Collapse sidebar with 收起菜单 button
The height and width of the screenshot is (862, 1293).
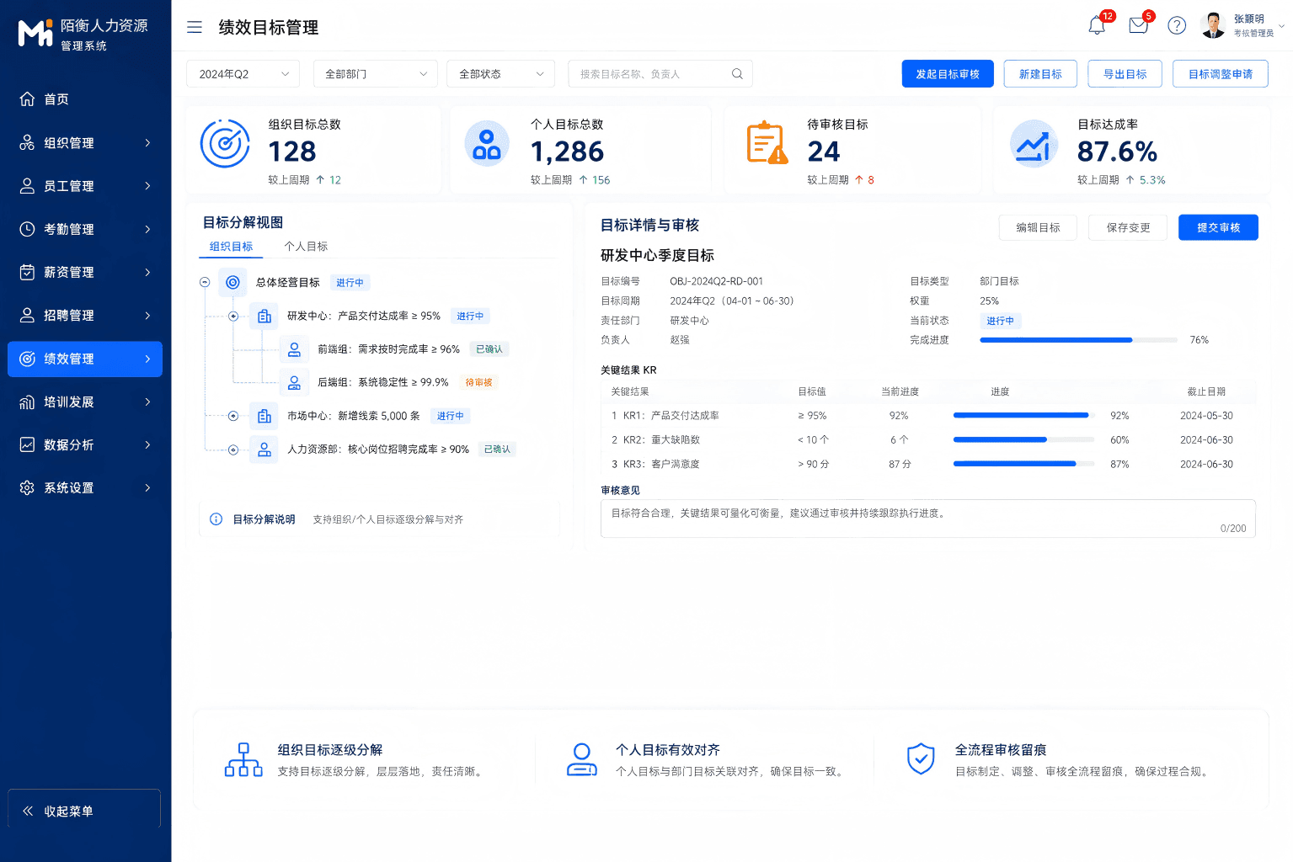click(x=84, y=809)
